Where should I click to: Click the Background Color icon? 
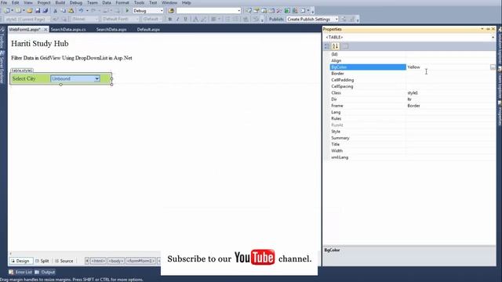tap(204, 19)
